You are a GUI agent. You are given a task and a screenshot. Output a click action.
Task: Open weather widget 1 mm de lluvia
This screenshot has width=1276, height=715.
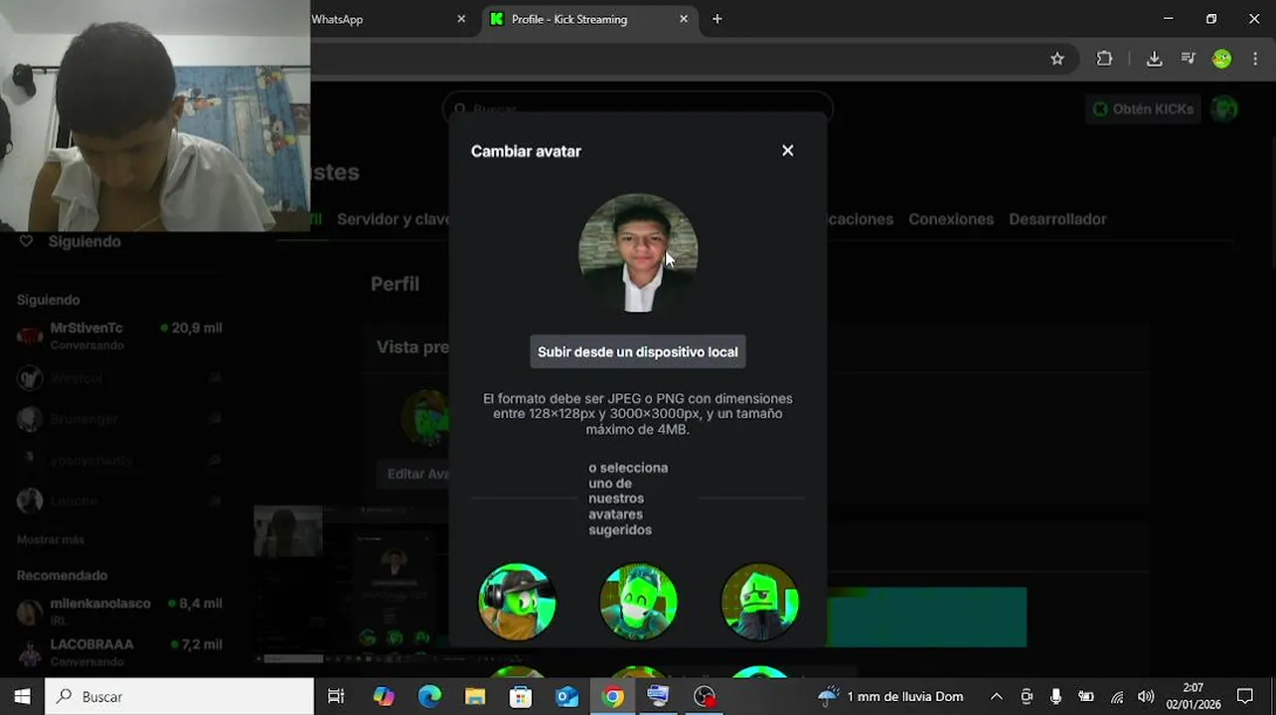point(890,696)
